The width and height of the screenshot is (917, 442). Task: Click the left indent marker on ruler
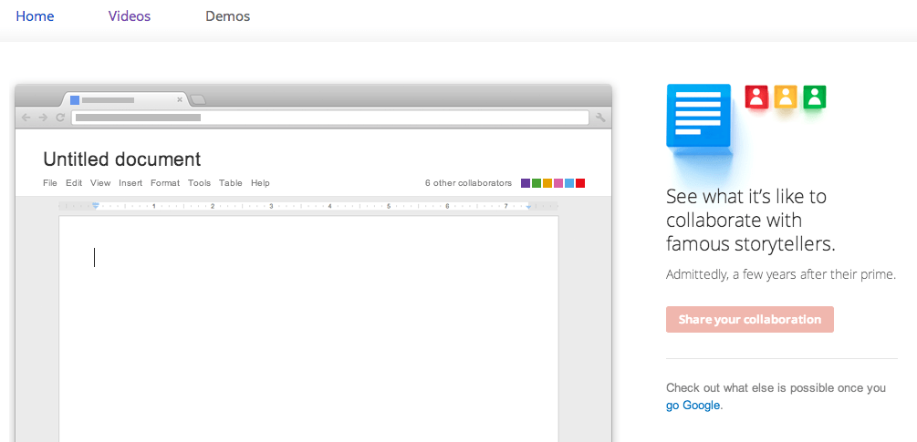click(95, 206)
